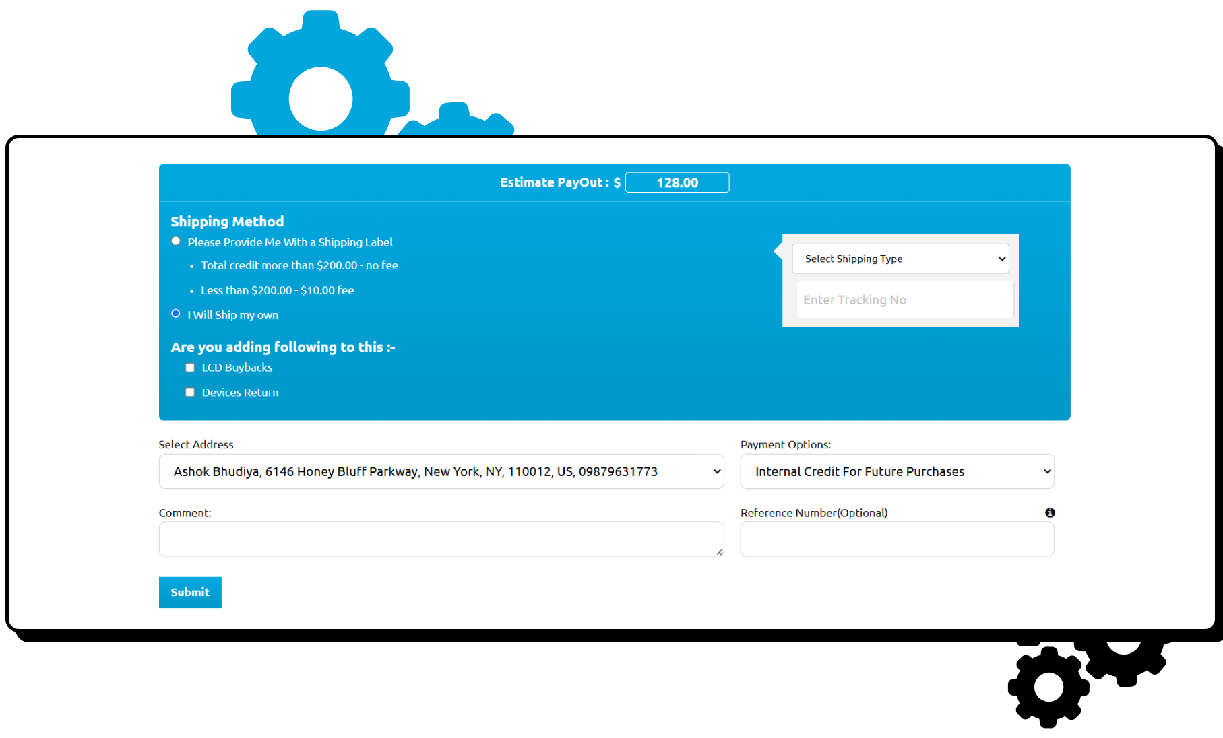Image resolution: width=1223 pixels, height=738 pixels.
Task: Open the Payment Options dropdown
Action: pyautogui.click(x=896, y=471)
